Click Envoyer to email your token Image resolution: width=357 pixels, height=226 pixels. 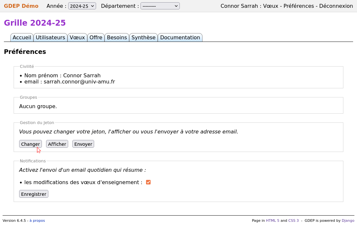click(x=83, y=144)
